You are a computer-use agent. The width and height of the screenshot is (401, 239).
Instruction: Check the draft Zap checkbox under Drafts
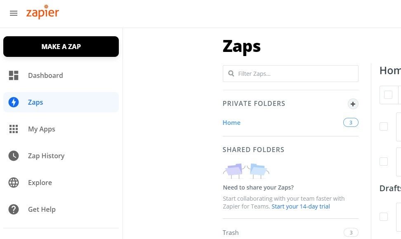[x=384, y=216]
